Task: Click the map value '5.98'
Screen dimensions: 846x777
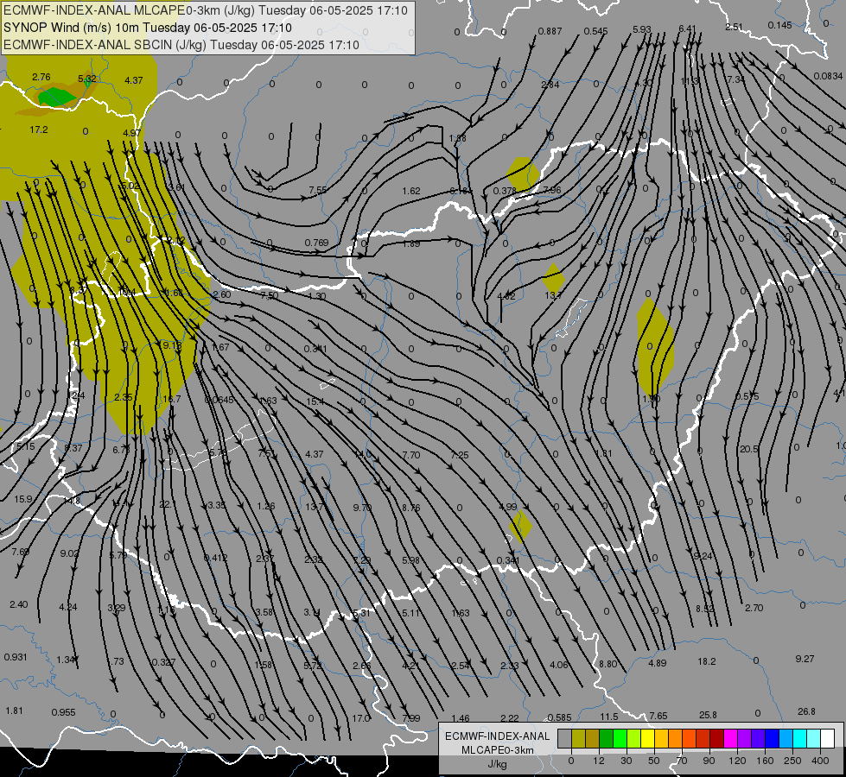Action: pyautogui.click(x=410, y=560)
